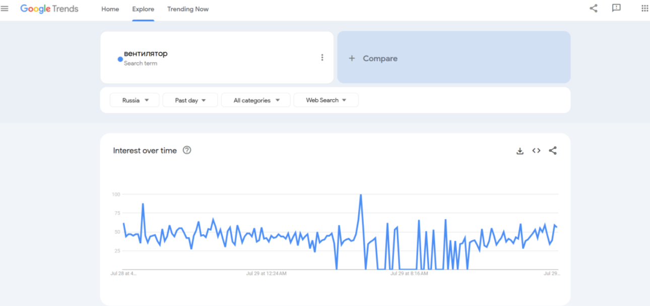Image resolution: width=650 pixels, height=306 pixels.
Task: Open help for Interest over time
Action: 187,150
